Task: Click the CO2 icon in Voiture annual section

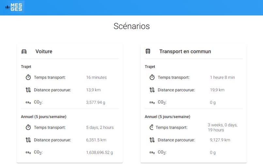Action: [28, 152]
